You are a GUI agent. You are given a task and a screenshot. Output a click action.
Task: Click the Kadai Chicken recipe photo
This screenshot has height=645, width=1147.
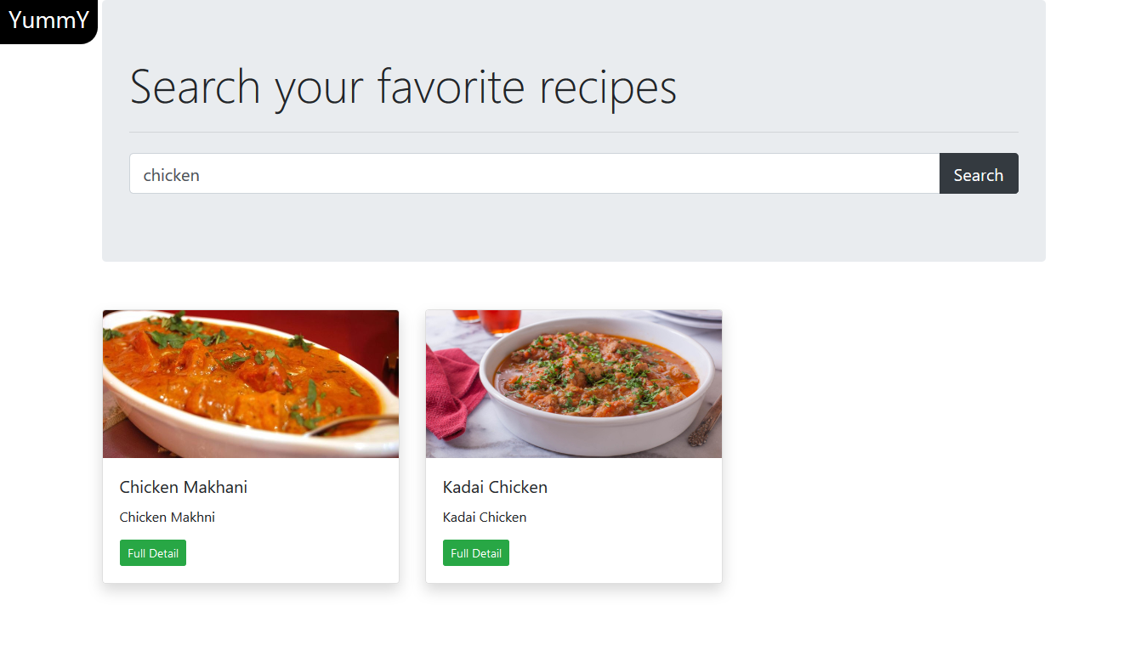point(573,383)
